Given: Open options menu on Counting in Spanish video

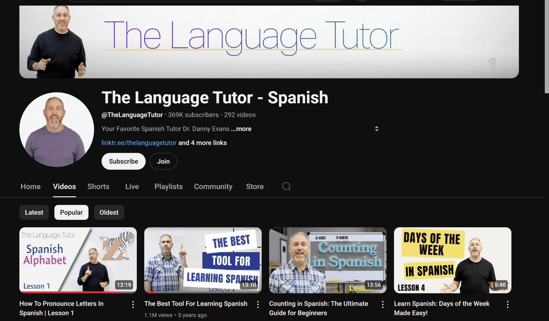Looking at the screenshot, I should coord(383,304).
